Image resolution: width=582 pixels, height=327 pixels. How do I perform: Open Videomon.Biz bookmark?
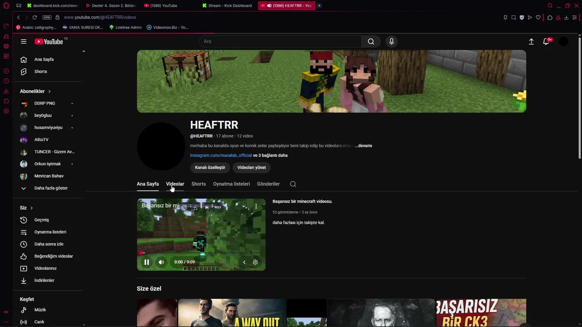click(x=167, y=27)
